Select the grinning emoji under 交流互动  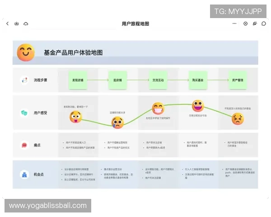tap(158, 108)
